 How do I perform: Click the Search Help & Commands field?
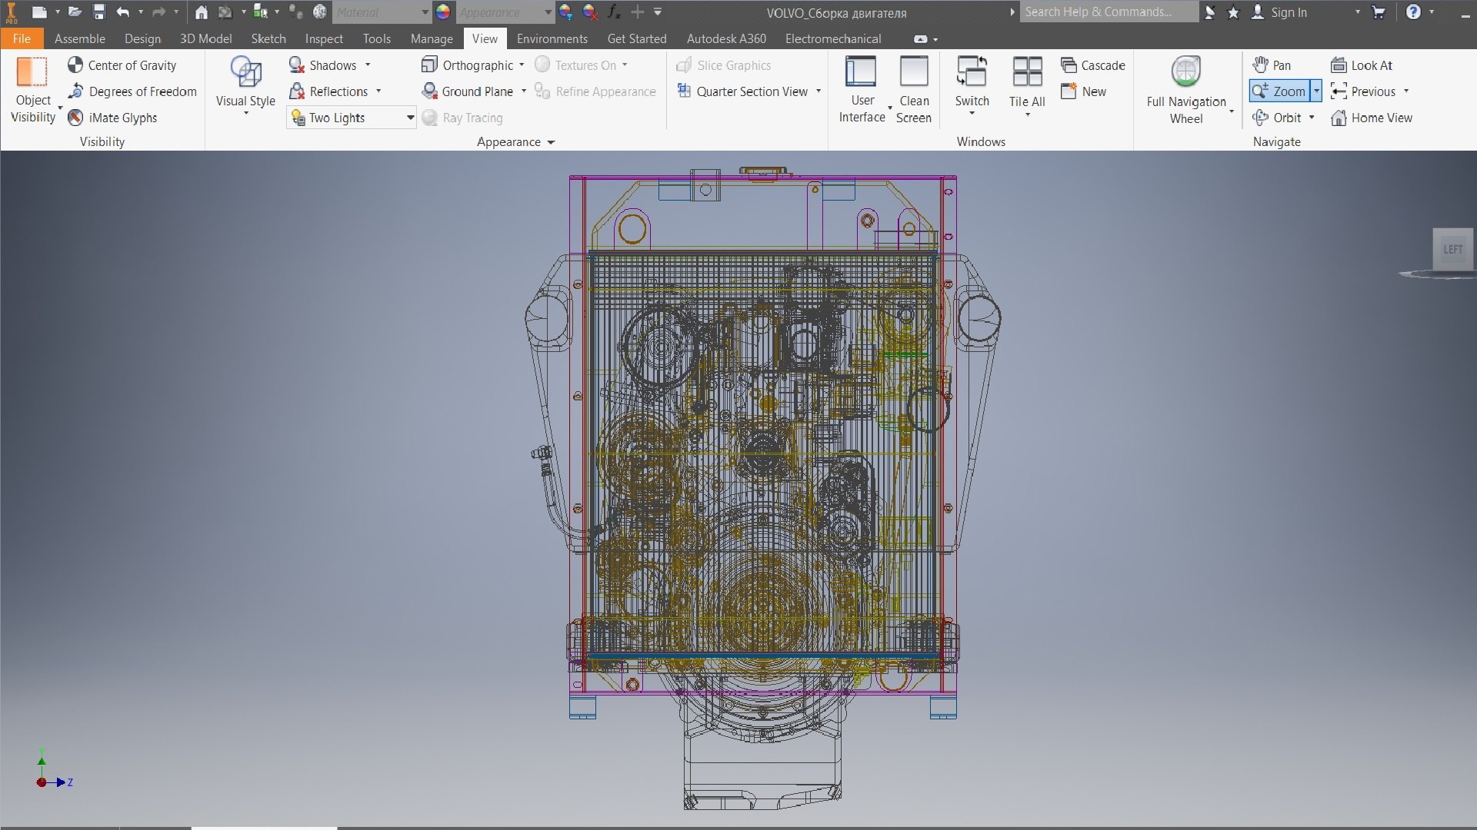pyautogui.click(x=1108, y=12)
